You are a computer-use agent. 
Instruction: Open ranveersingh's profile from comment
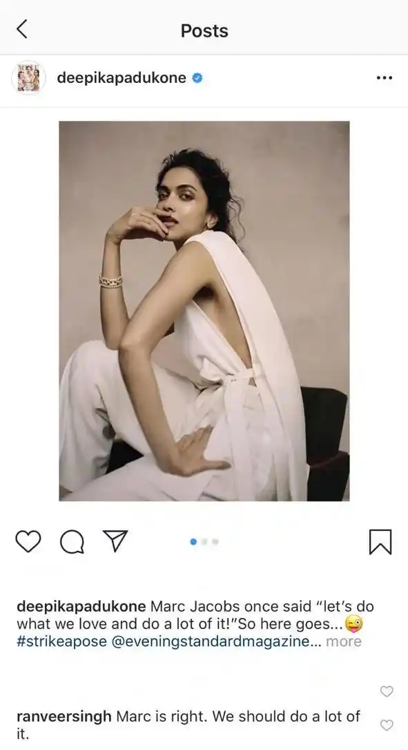64,716
